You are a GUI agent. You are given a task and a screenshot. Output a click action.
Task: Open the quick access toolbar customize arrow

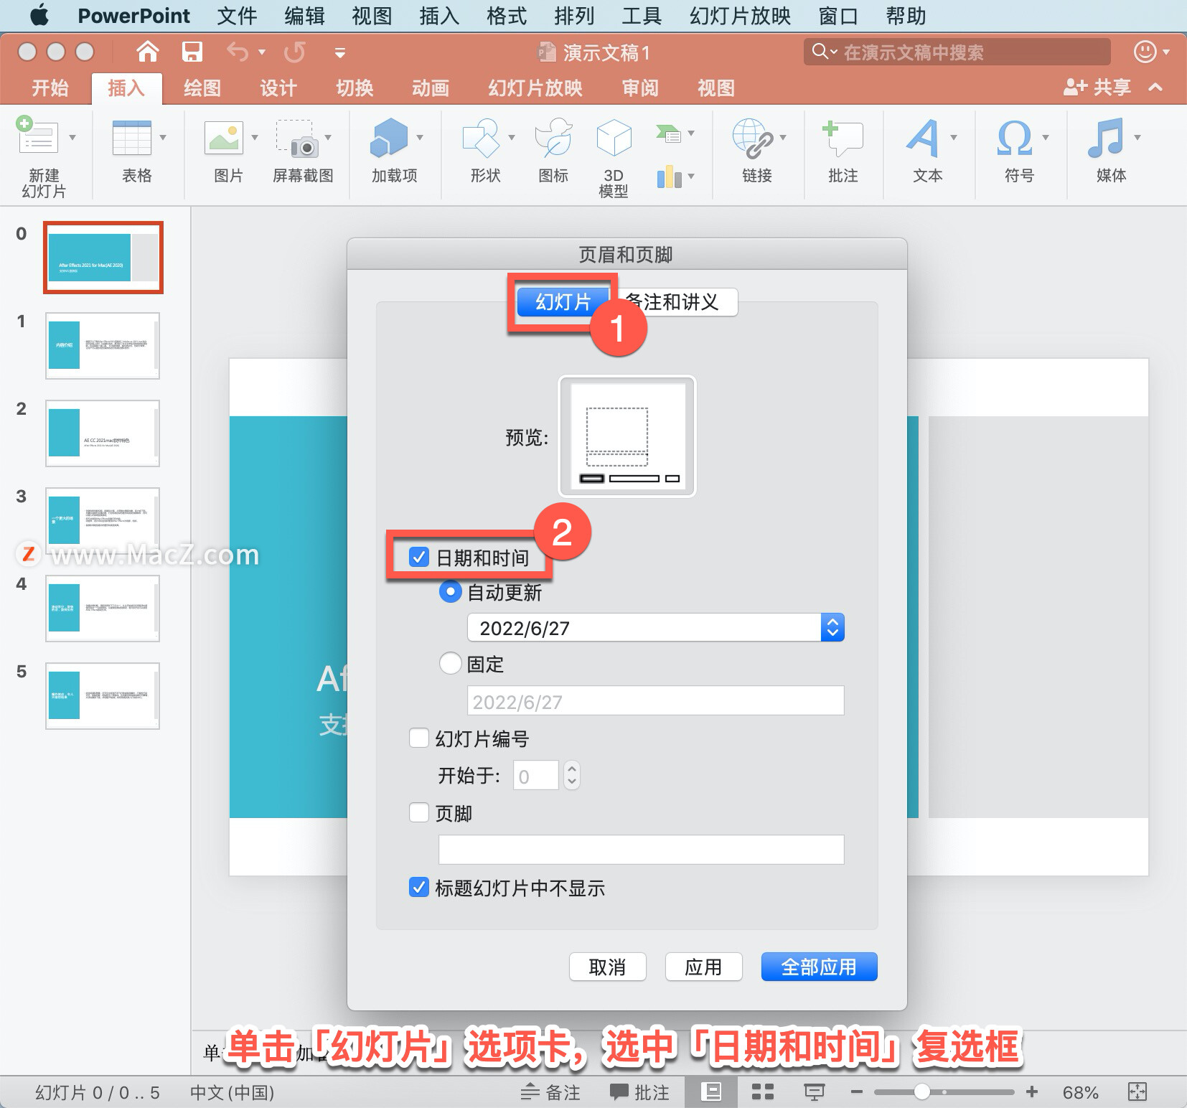click(x=340, y=52)
